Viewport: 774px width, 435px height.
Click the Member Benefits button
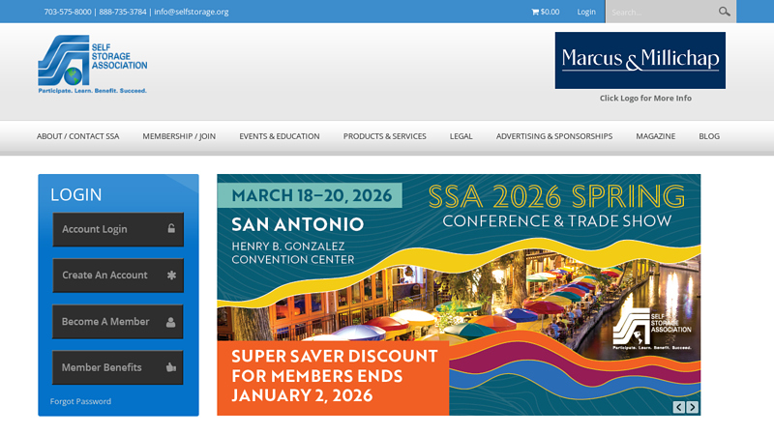click(118, 367)
